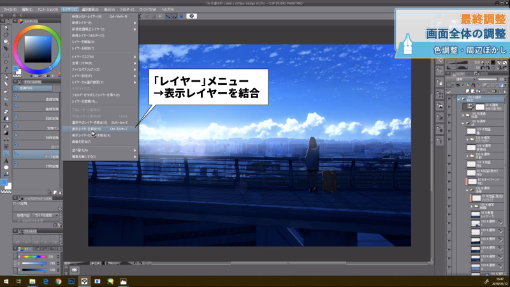Expand the オブジェクト layer folder
The height and width of the screenshot is (287, 510).
(468, 139)
